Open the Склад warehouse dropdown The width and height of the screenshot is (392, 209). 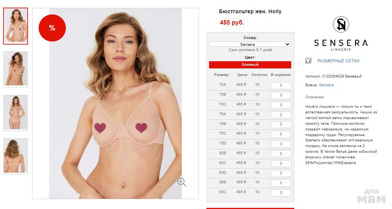(250, 44)
